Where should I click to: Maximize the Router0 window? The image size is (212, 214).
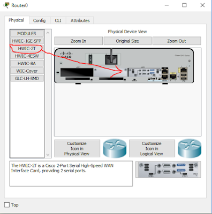pos(184,5)
